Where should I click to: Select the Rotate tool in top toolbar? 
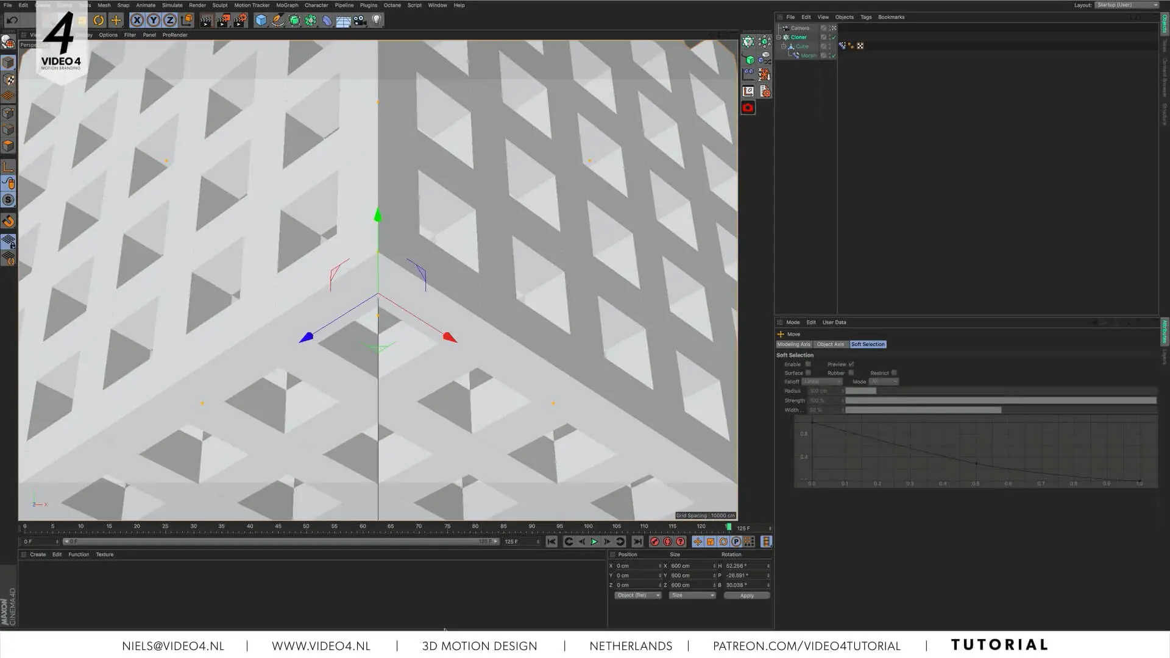click(99, 20)
